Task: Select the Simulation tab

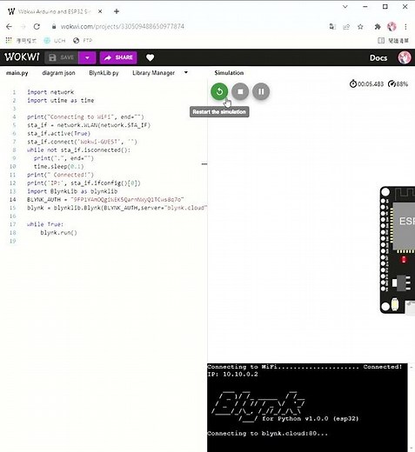Action: click(229, 73)
